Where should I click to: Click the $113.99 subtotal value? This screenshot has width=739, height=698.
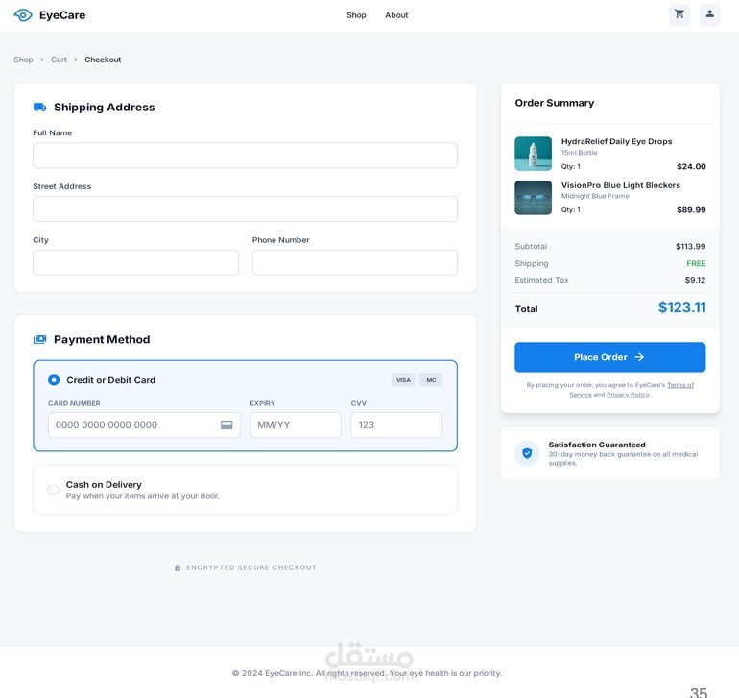690,246
